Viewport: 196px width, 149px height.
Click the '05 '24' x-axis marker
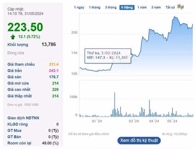172,121
